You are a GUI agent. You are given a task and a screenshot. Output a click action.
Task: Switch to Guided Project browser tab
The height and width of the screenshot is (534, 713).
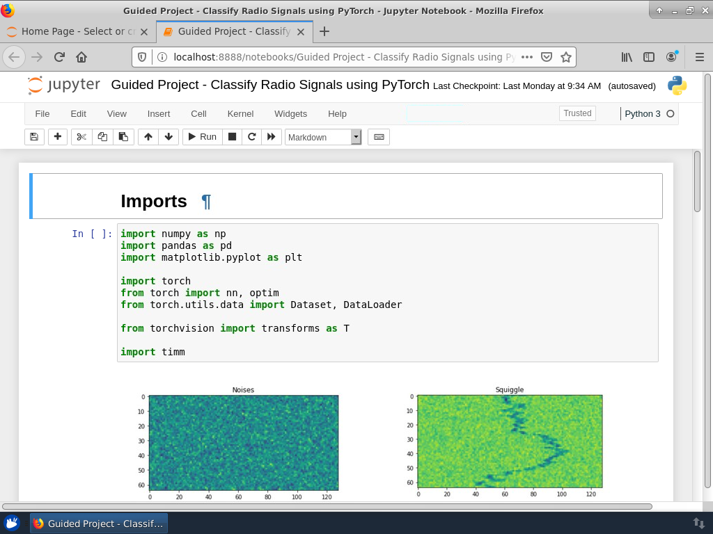tap(234, 31)
